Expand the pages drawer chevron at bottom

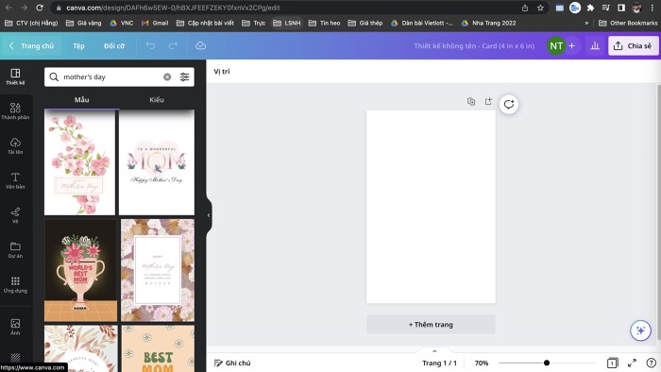pyautogui.click(x=434, y=351)
